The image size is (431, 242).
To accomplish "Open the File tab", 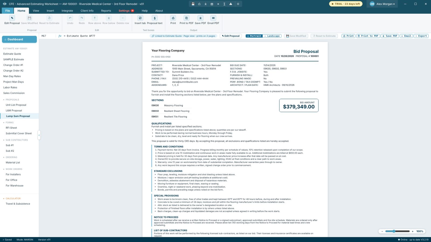I will 8,11.
